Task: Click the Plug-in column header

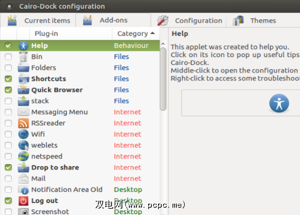Action: click(x=46, y=34)
